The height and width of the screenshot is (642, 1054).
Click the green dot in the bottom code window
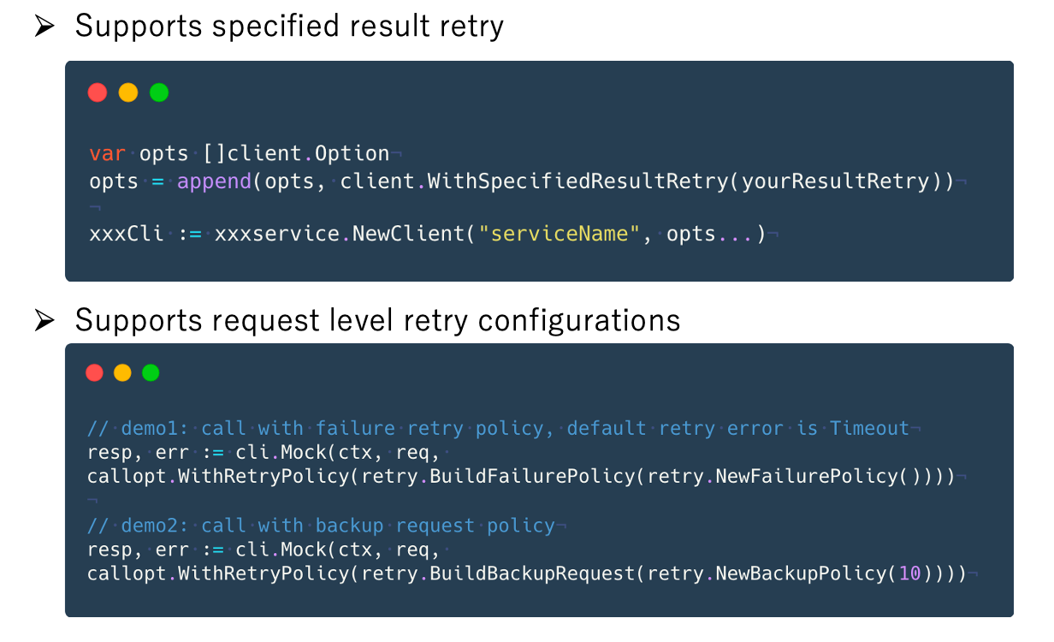pos(151,372)
